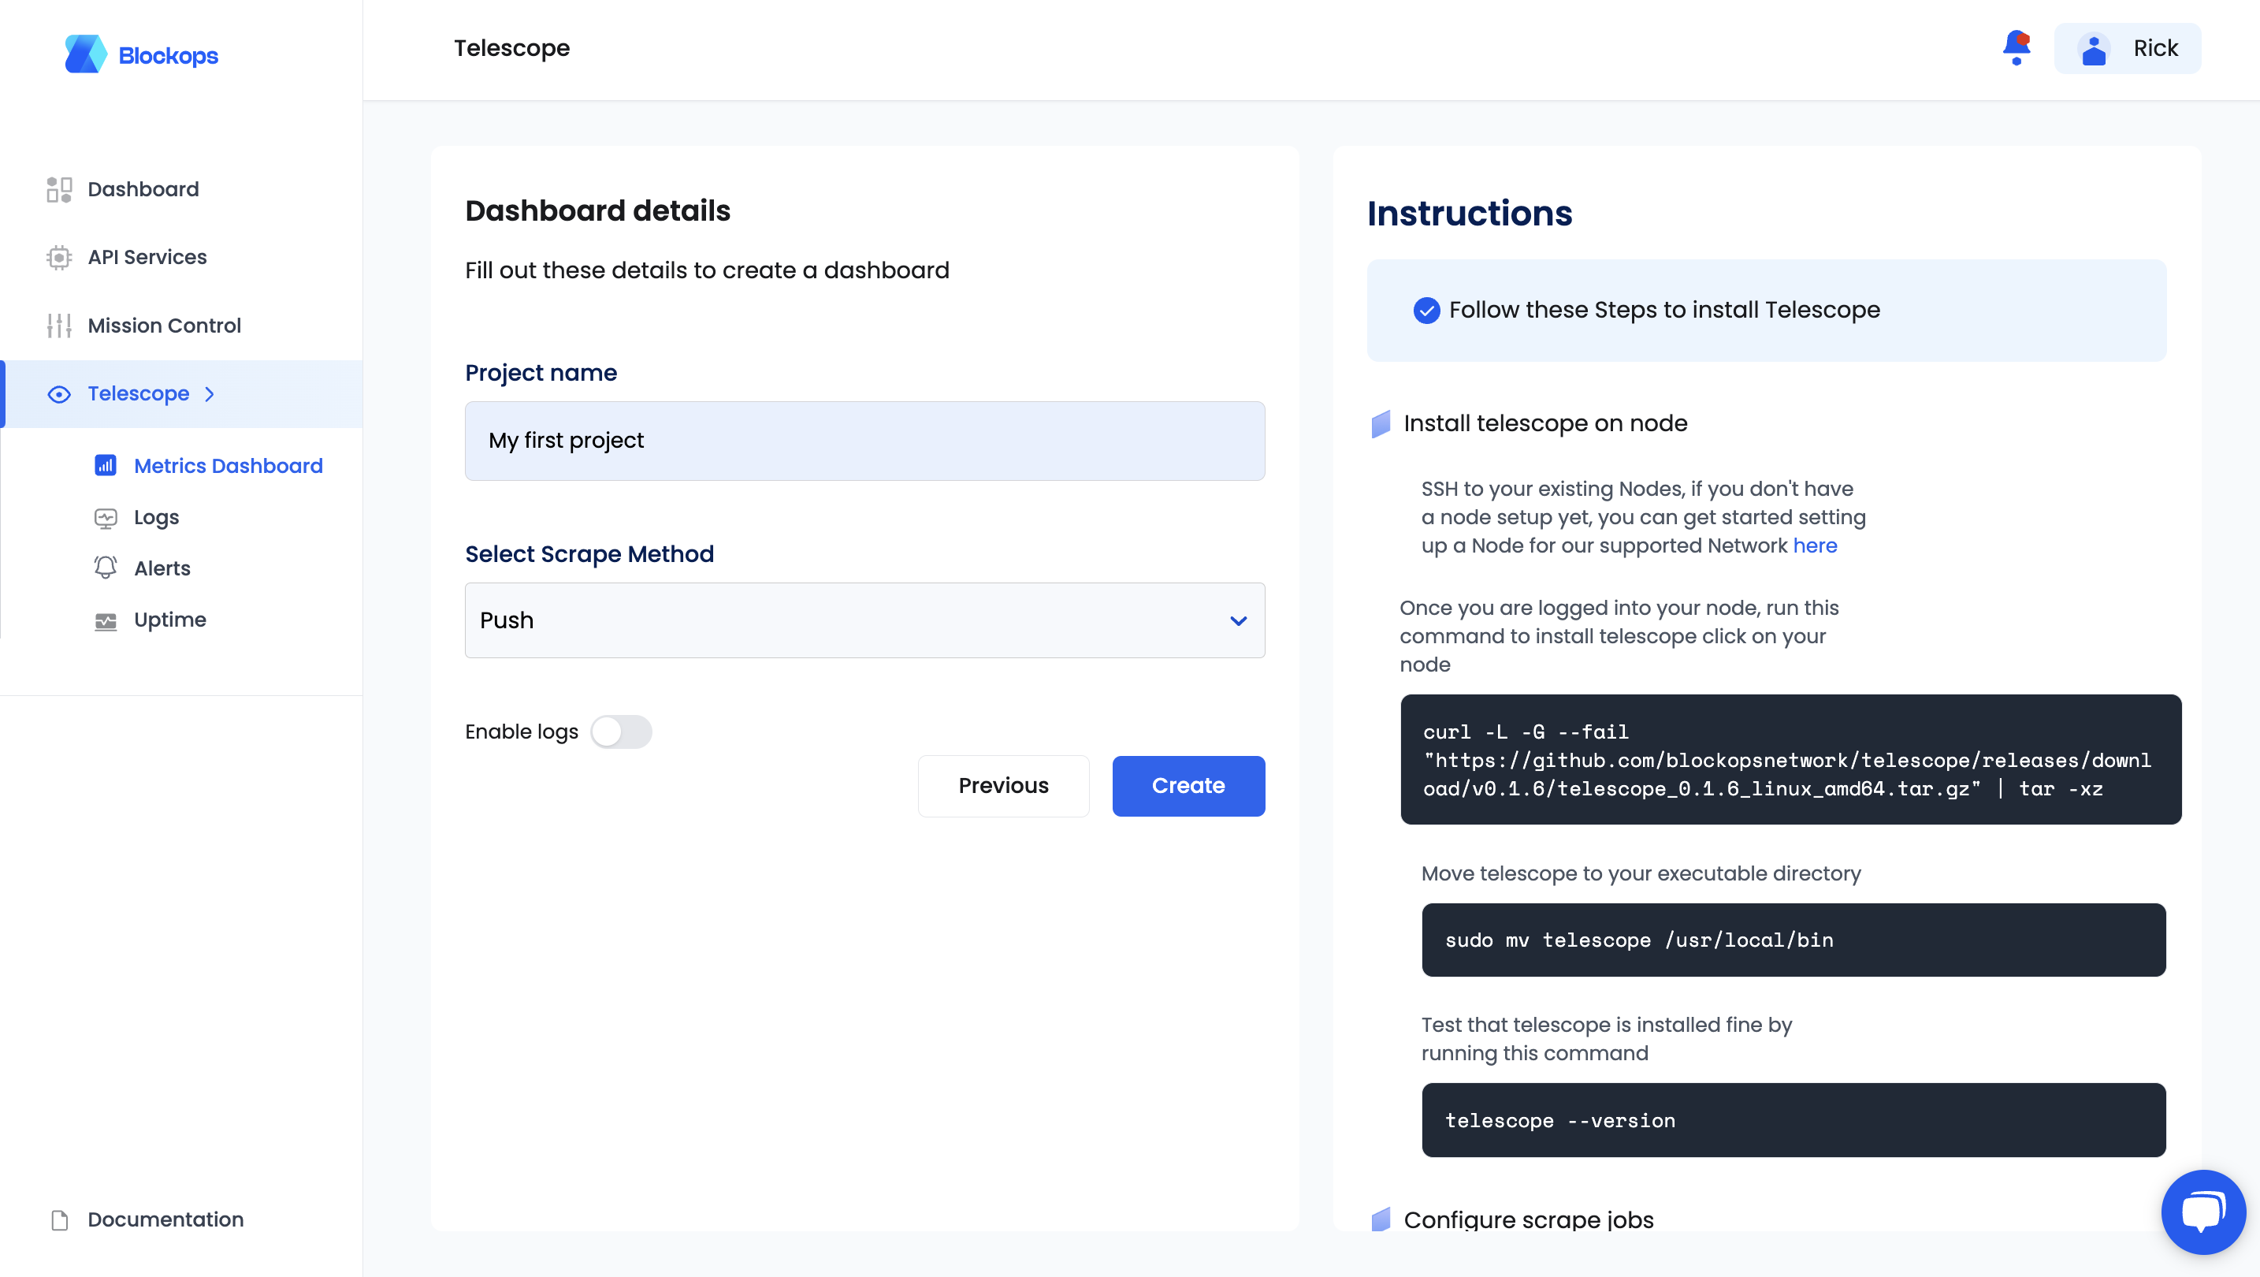This screenshot has width=2260, height=1277.
Task: Click the Alerts bell icon in sidebar
Action: click(106, 568)
